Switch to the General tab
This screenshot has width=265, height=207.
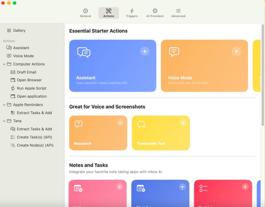point(85,13)
